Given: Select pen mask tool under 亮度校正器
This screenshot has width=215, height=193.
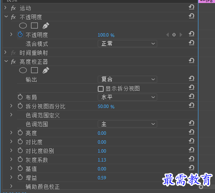Looking at the screenshot, I should tap(46, 70).
